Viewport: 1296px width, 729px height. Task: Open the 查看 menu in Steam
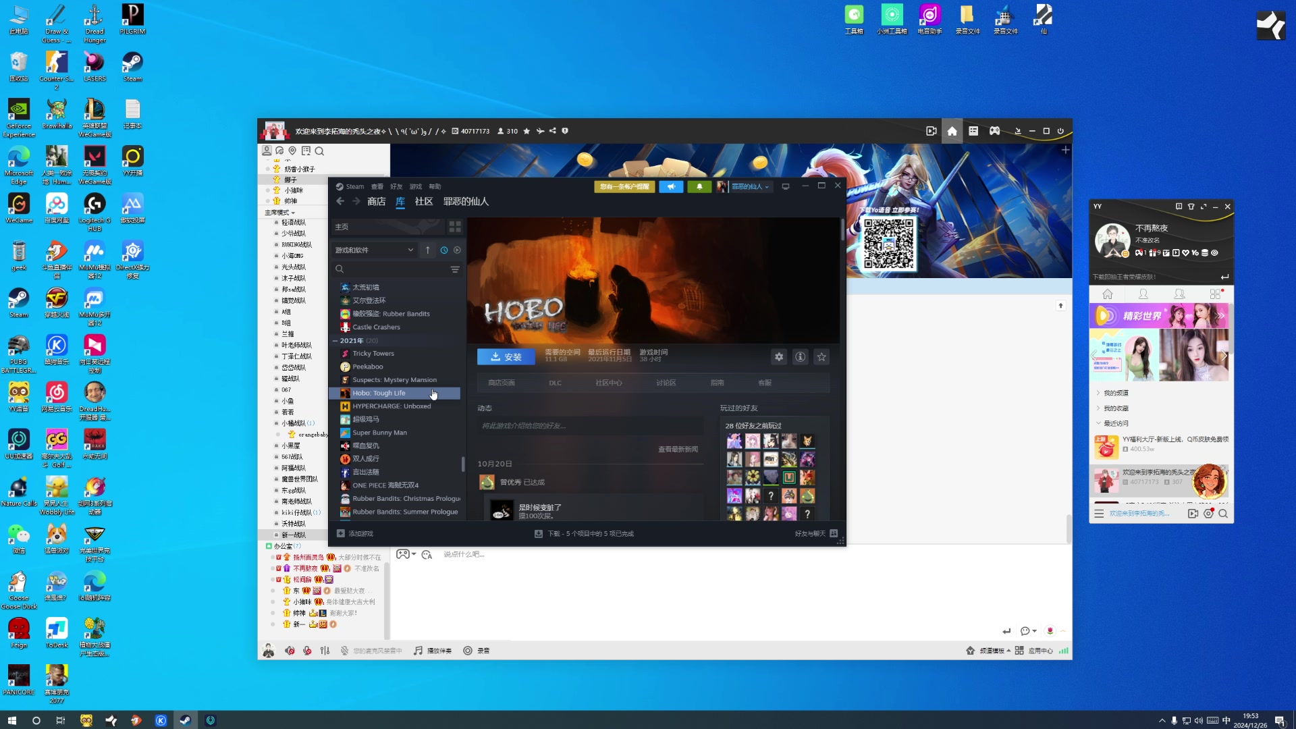(x=377, y=187)
